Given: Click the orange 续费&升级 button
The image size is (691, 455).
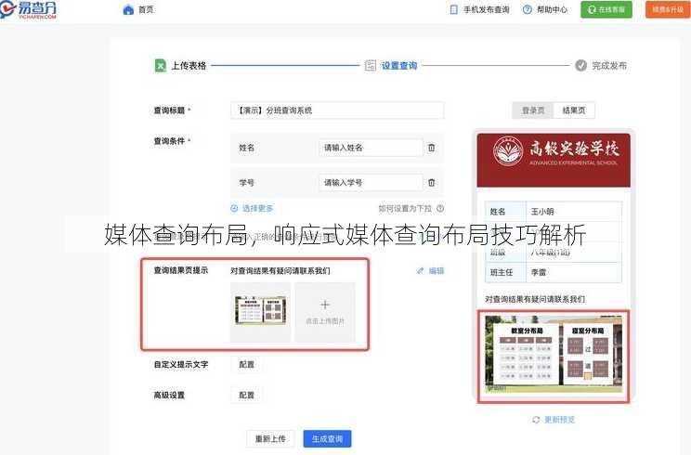Looking at the screenshot, I should [x=668, y=9].
